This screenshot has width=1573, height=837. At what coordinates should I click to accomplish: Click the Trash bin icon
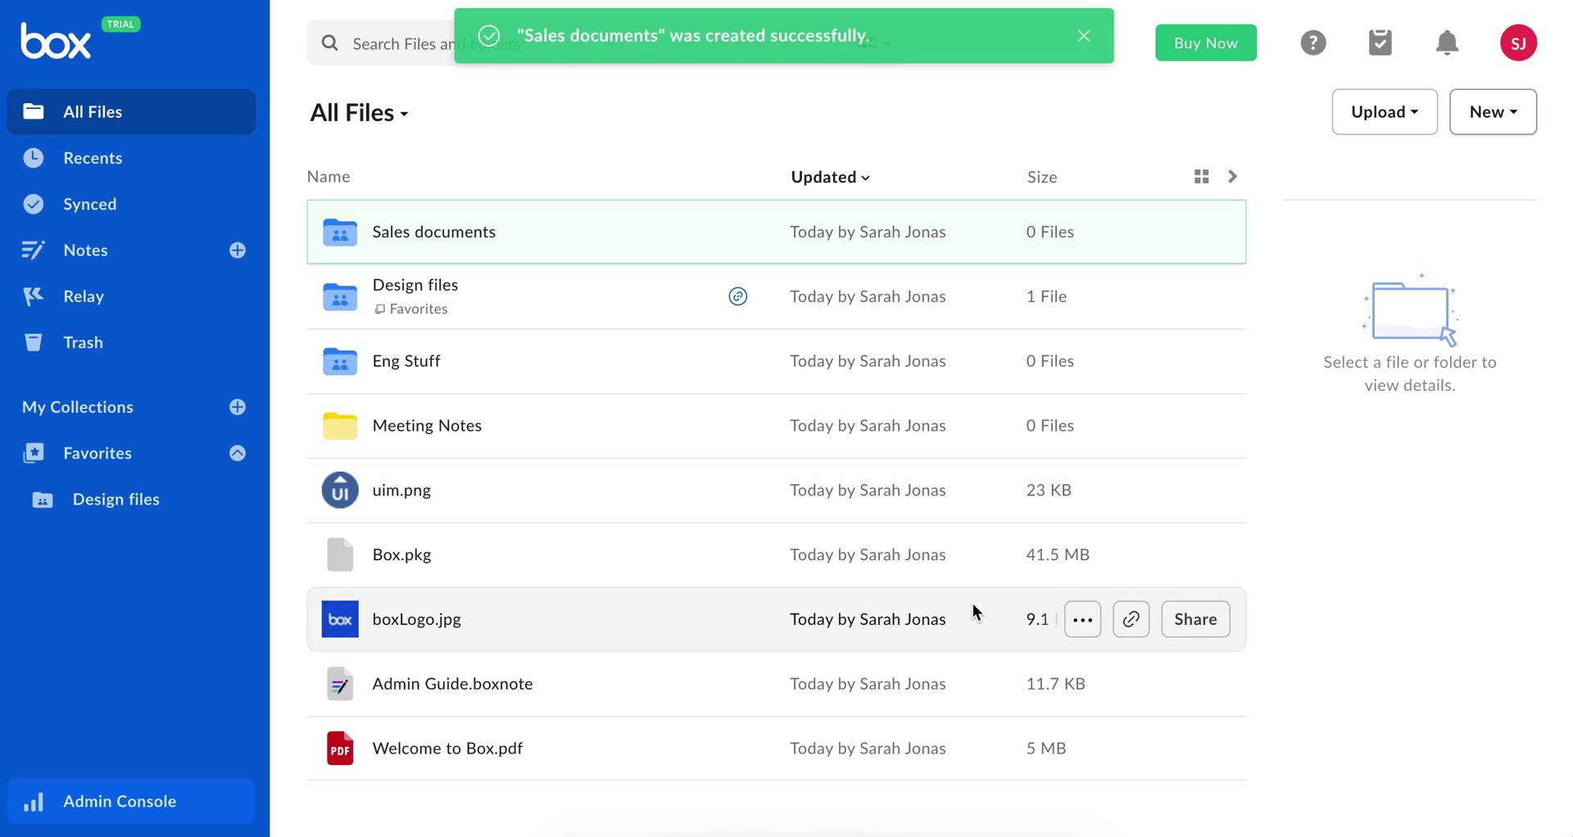pyautogui.click(x=34, y=342)
